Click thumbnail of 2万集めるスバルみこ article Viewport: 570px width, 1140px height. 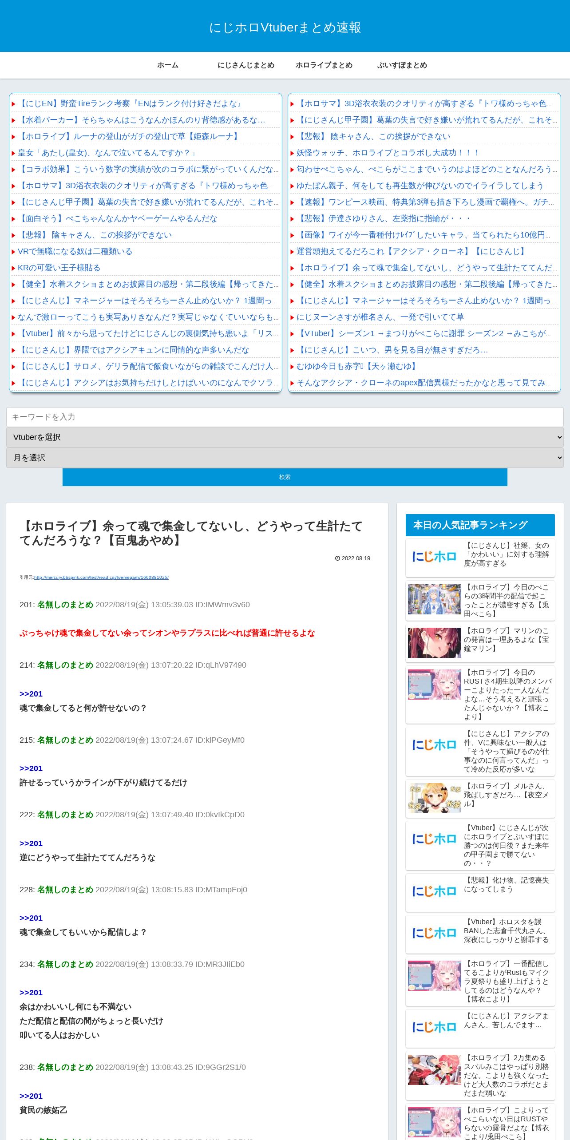click(434, 1070)
